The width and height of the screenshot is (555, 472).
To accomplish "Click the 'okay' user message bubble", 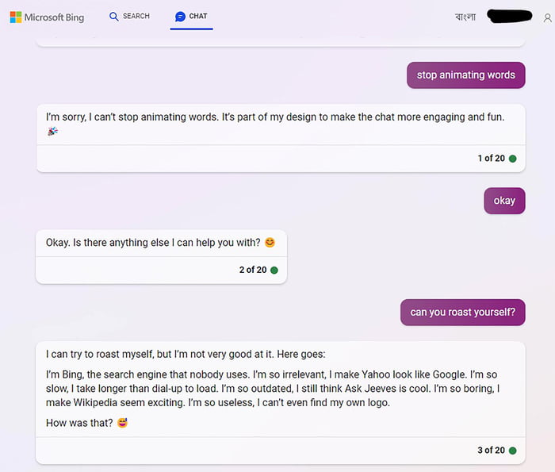I will click(504, 201).
